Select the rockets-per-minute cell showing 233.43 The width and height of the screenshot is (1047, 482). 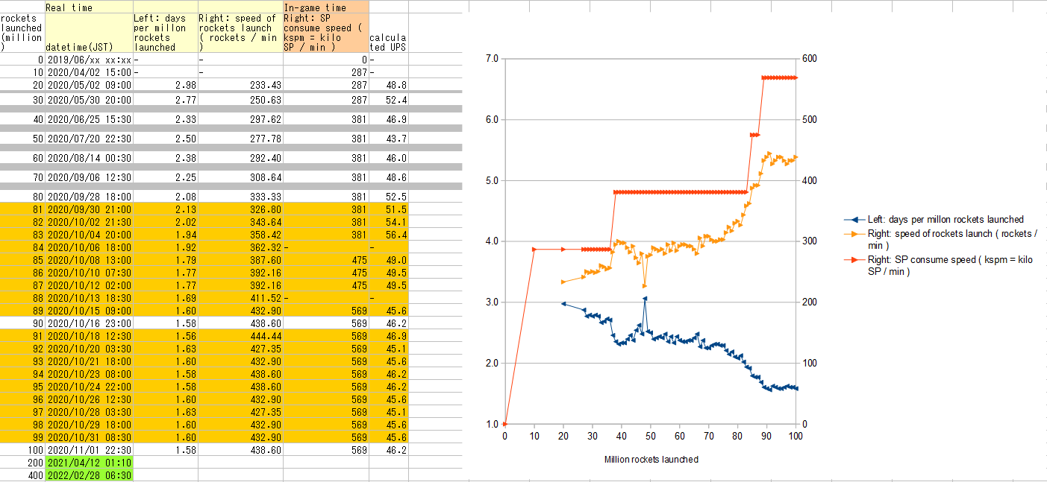(240, 86)
